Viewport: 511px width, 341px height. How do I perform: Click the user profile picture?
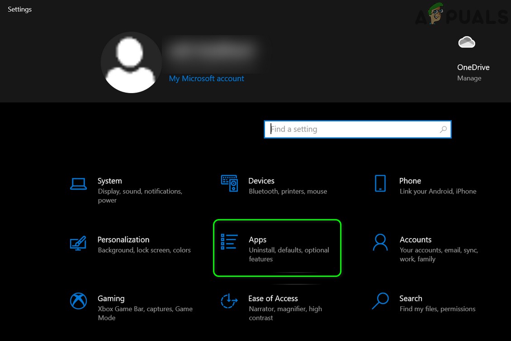(131, 62)
